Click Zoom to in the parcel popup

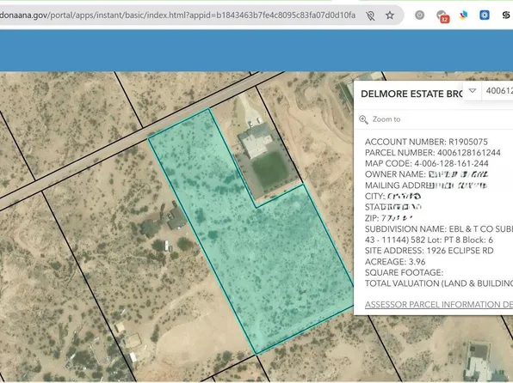point(386,119)
